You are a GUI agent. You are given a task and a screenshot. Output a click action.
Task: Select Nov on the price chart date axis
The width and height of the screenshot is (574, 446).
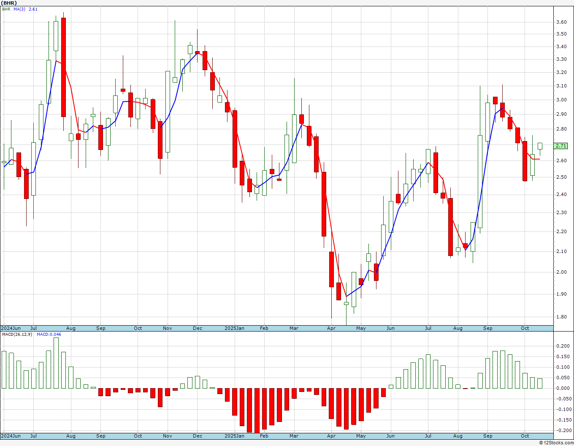coord(168,328)
